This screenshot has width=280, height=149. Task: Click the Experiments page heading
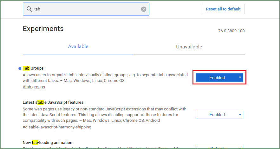tap(43, 29)
